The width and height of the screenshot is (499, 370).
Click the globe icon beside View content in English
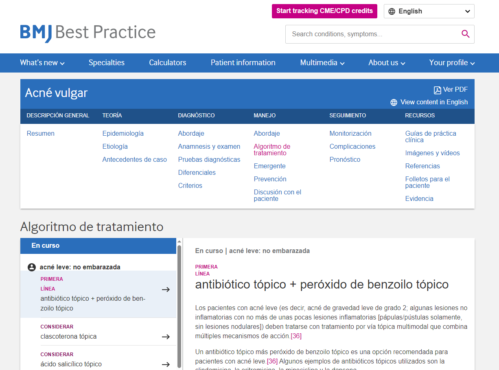(394, 103)
